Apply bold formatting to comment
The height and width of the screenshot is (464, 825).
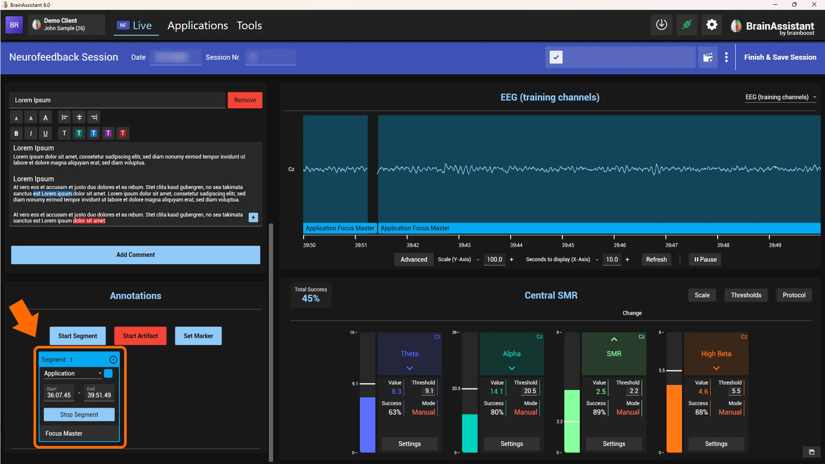(x=16, y=133)
